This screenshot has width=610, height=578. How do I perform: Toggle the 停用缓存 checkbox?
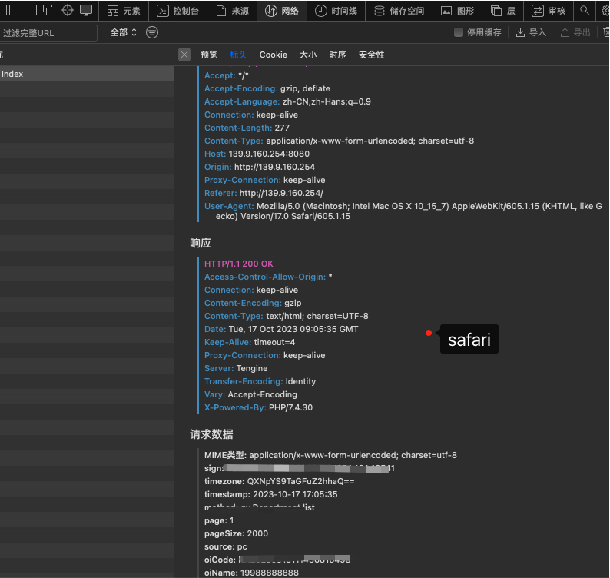coord(459,32)
